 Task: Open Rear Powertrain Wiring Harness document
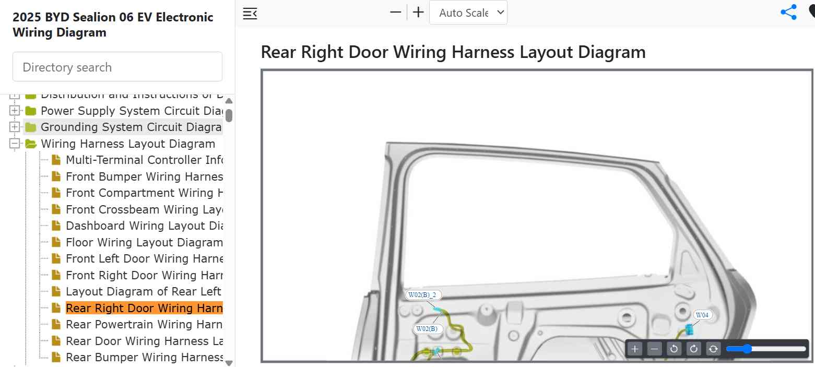tap(145, 324)
